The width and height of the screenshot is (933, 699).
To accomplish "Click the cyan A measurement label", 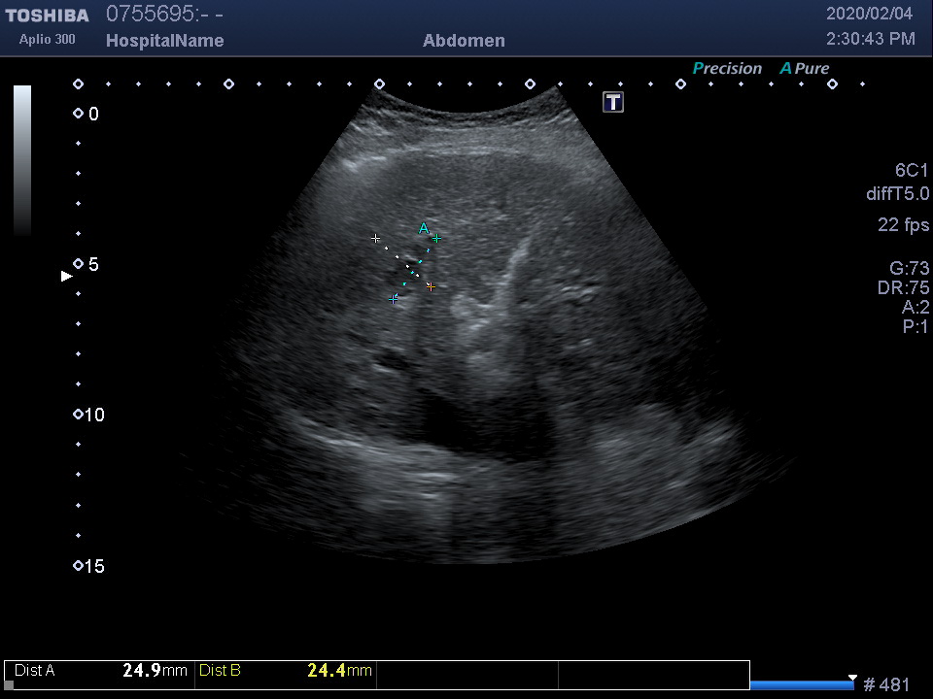I will coord(423,228).
